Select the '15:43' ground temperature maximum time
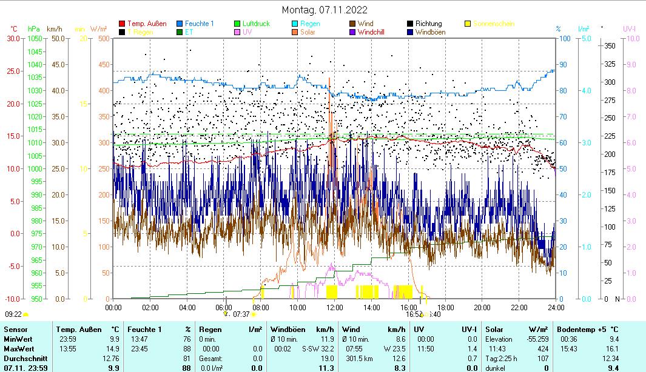Viewport: 646px width, 372px height. (x=569, y=349)
